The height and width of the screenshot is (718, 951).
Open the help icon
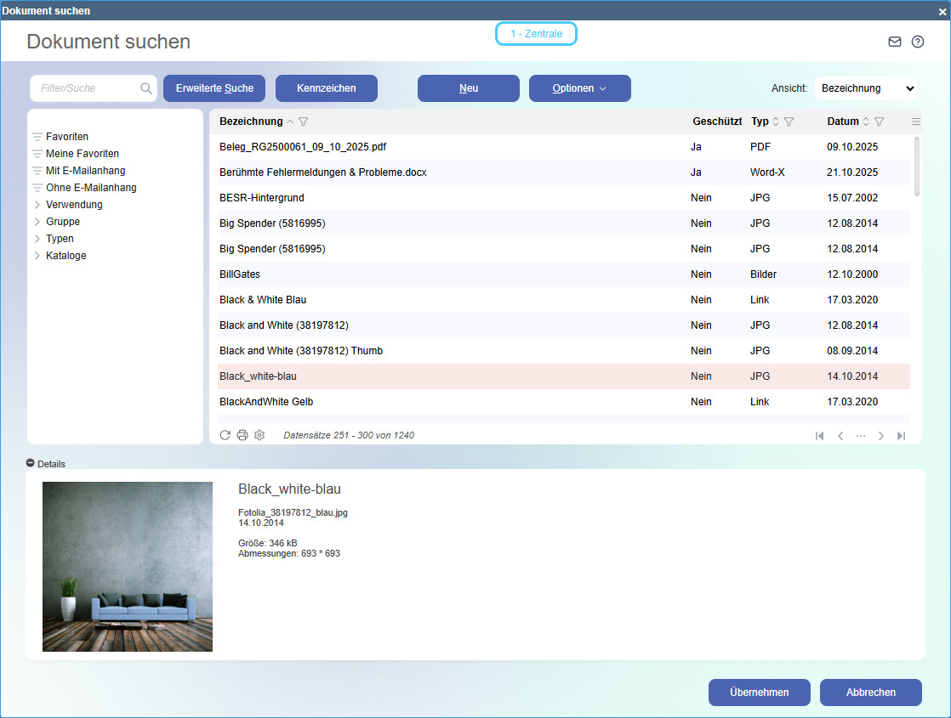917,41
